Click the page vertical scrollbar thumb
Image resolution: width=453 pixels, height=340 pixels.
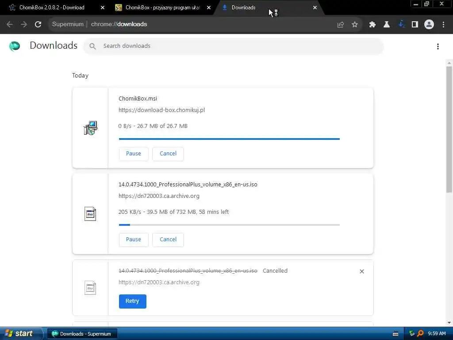pyautogui.click(x=449, y=129)
